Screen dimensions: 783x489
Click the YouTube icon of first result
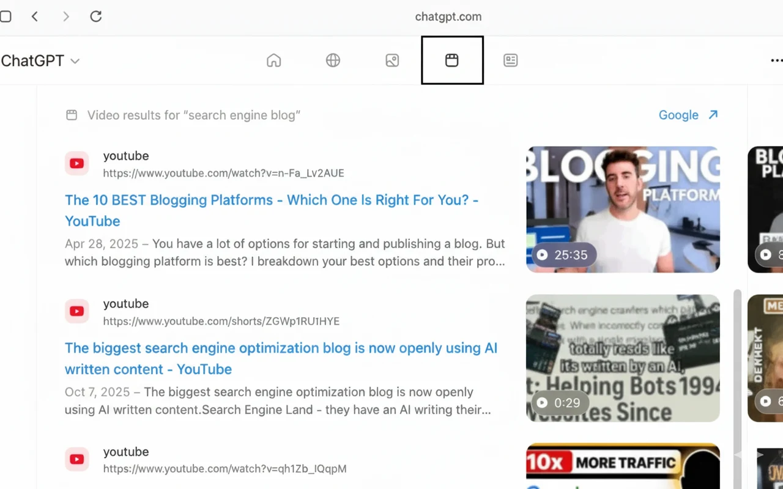[77, 163]
